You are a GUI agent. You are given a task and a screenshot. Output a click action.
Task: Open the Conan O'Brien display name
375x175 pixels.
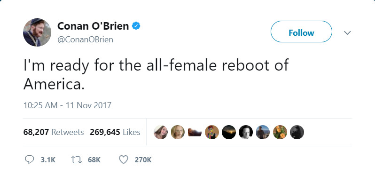tap(93, 26)
